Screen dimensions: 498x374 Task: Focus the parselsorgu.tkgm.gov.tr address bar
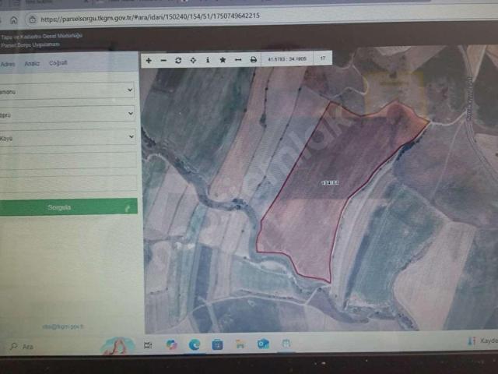pyautogui.click(x=150, y=17)
